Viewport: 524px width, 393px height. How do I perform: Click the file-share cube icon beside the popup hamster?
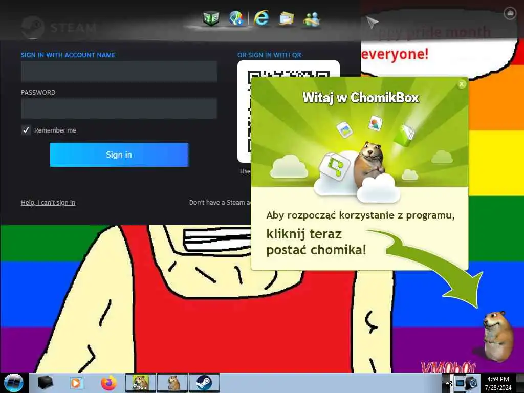point(335,166)
